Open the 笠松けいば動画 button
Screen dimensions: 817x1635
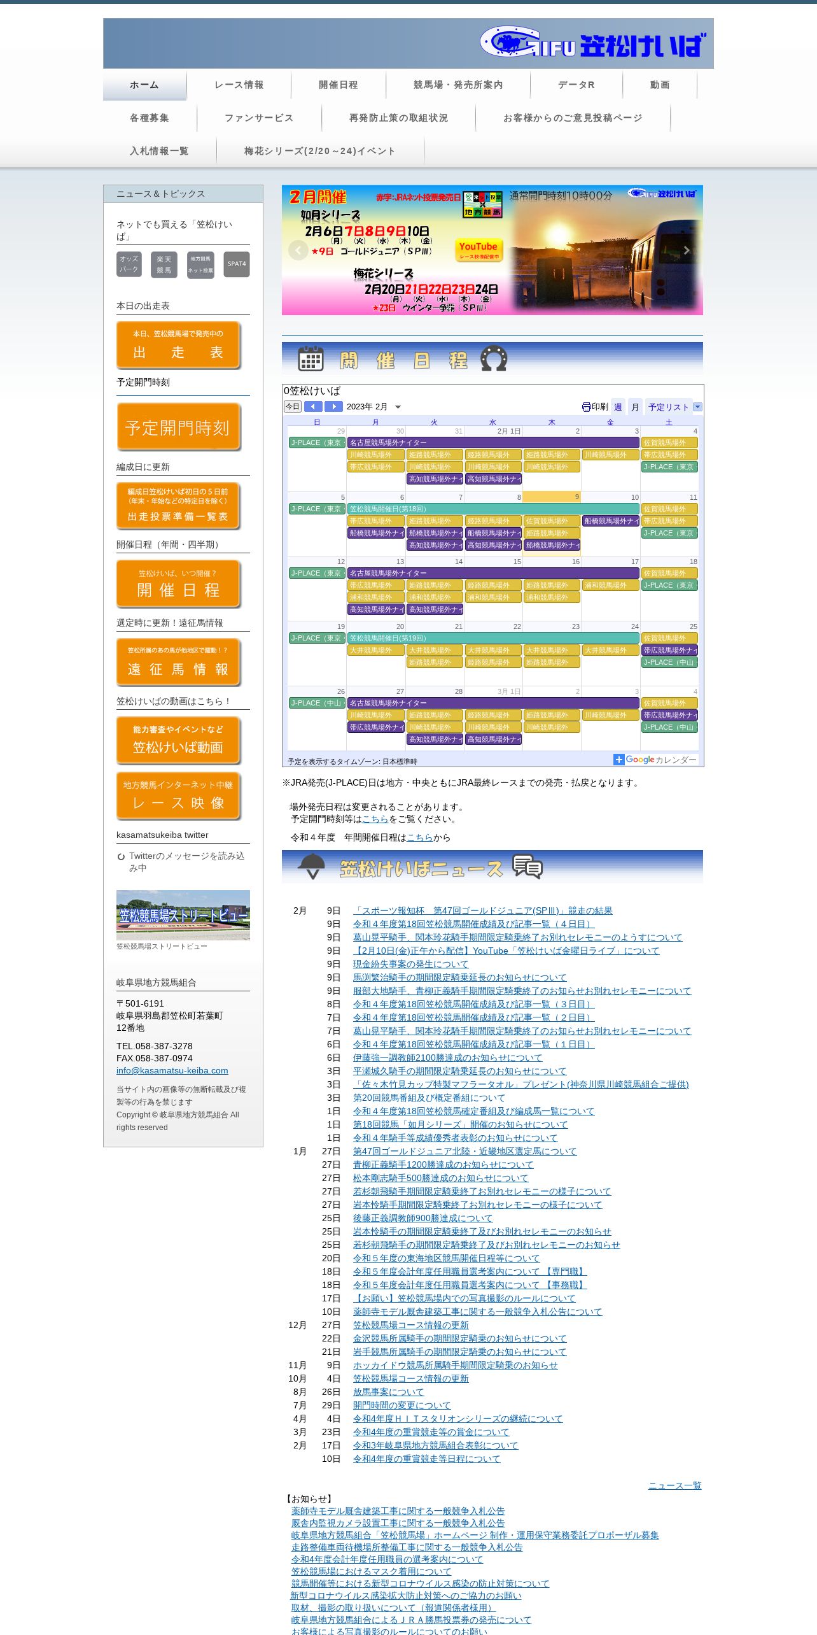coord(178,740)
